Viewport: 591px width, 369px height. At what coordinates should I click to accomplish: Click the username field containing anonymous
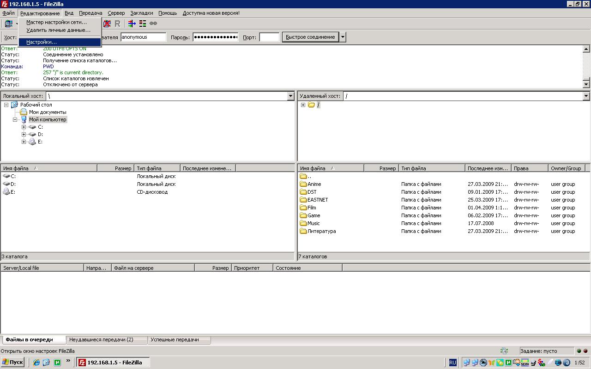coord(144,37)
